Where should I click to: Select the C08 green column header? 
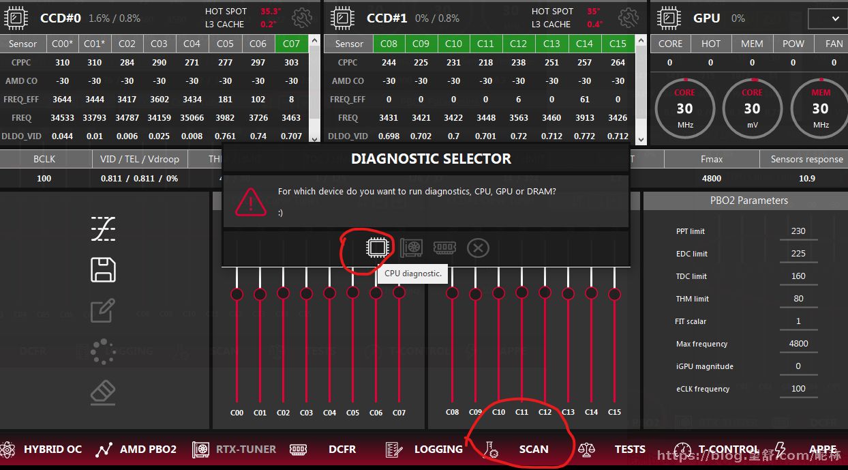pos(389,44)
